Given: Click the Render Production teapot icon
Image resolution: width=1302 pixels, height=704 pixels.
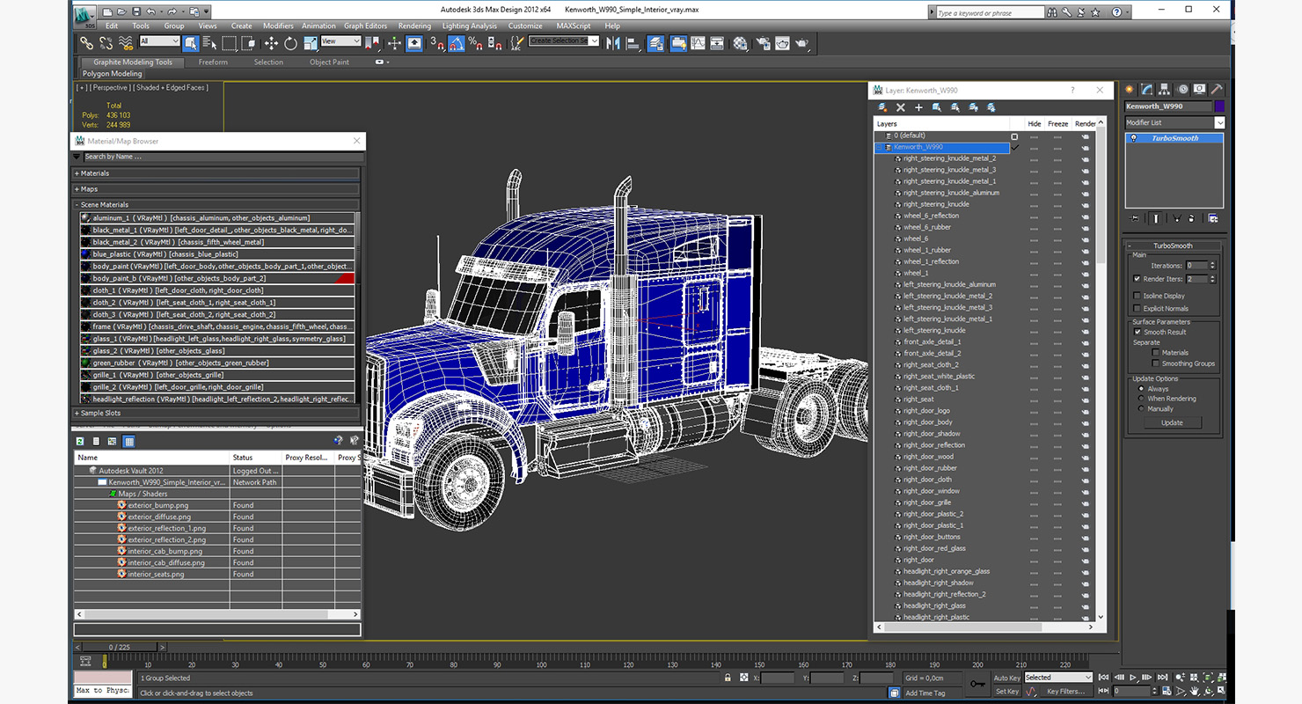Looking at the screenshot, I should tap(801, 43).
